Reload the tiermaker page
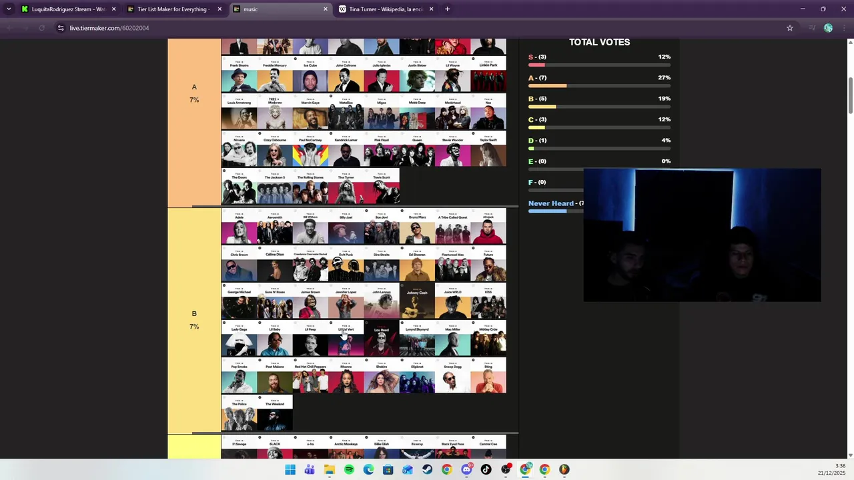The width and height of the screenshot is (854, 480). 41,28
